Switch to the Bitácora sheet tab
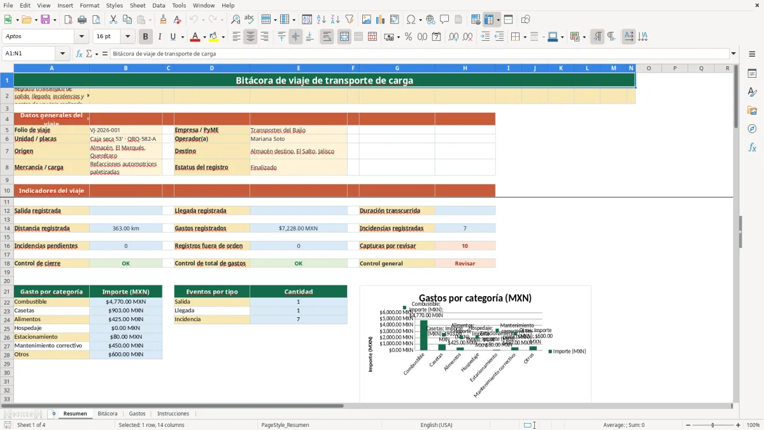The width and height of the screenshot is (764, 430). [x=107, y=413]
